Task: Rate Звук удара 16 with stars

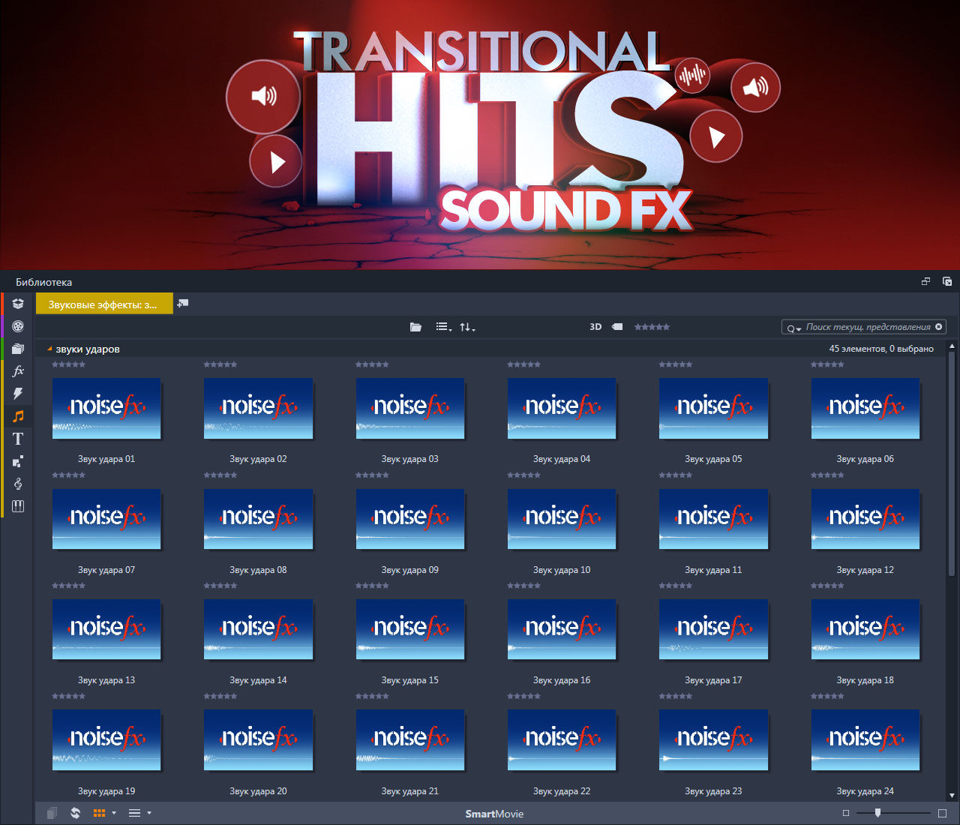Action: 524,586
